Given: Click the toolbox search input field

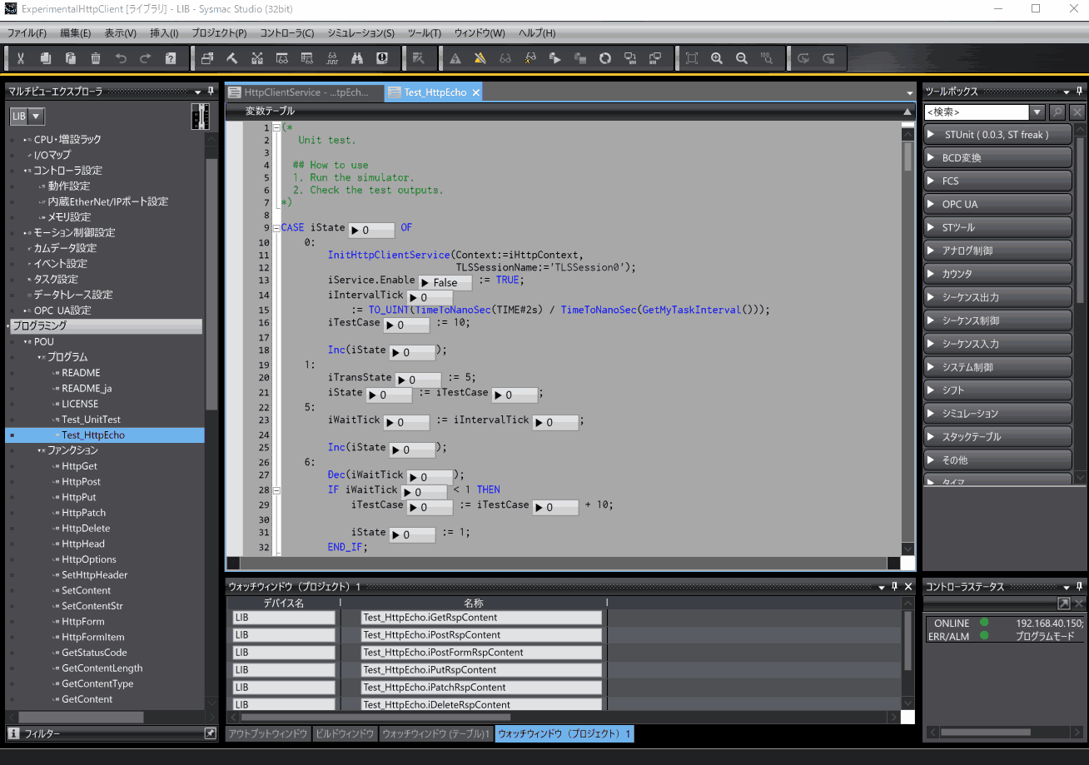Looking at the screenshot, I should pyautogui.click(x=977, y=112).
